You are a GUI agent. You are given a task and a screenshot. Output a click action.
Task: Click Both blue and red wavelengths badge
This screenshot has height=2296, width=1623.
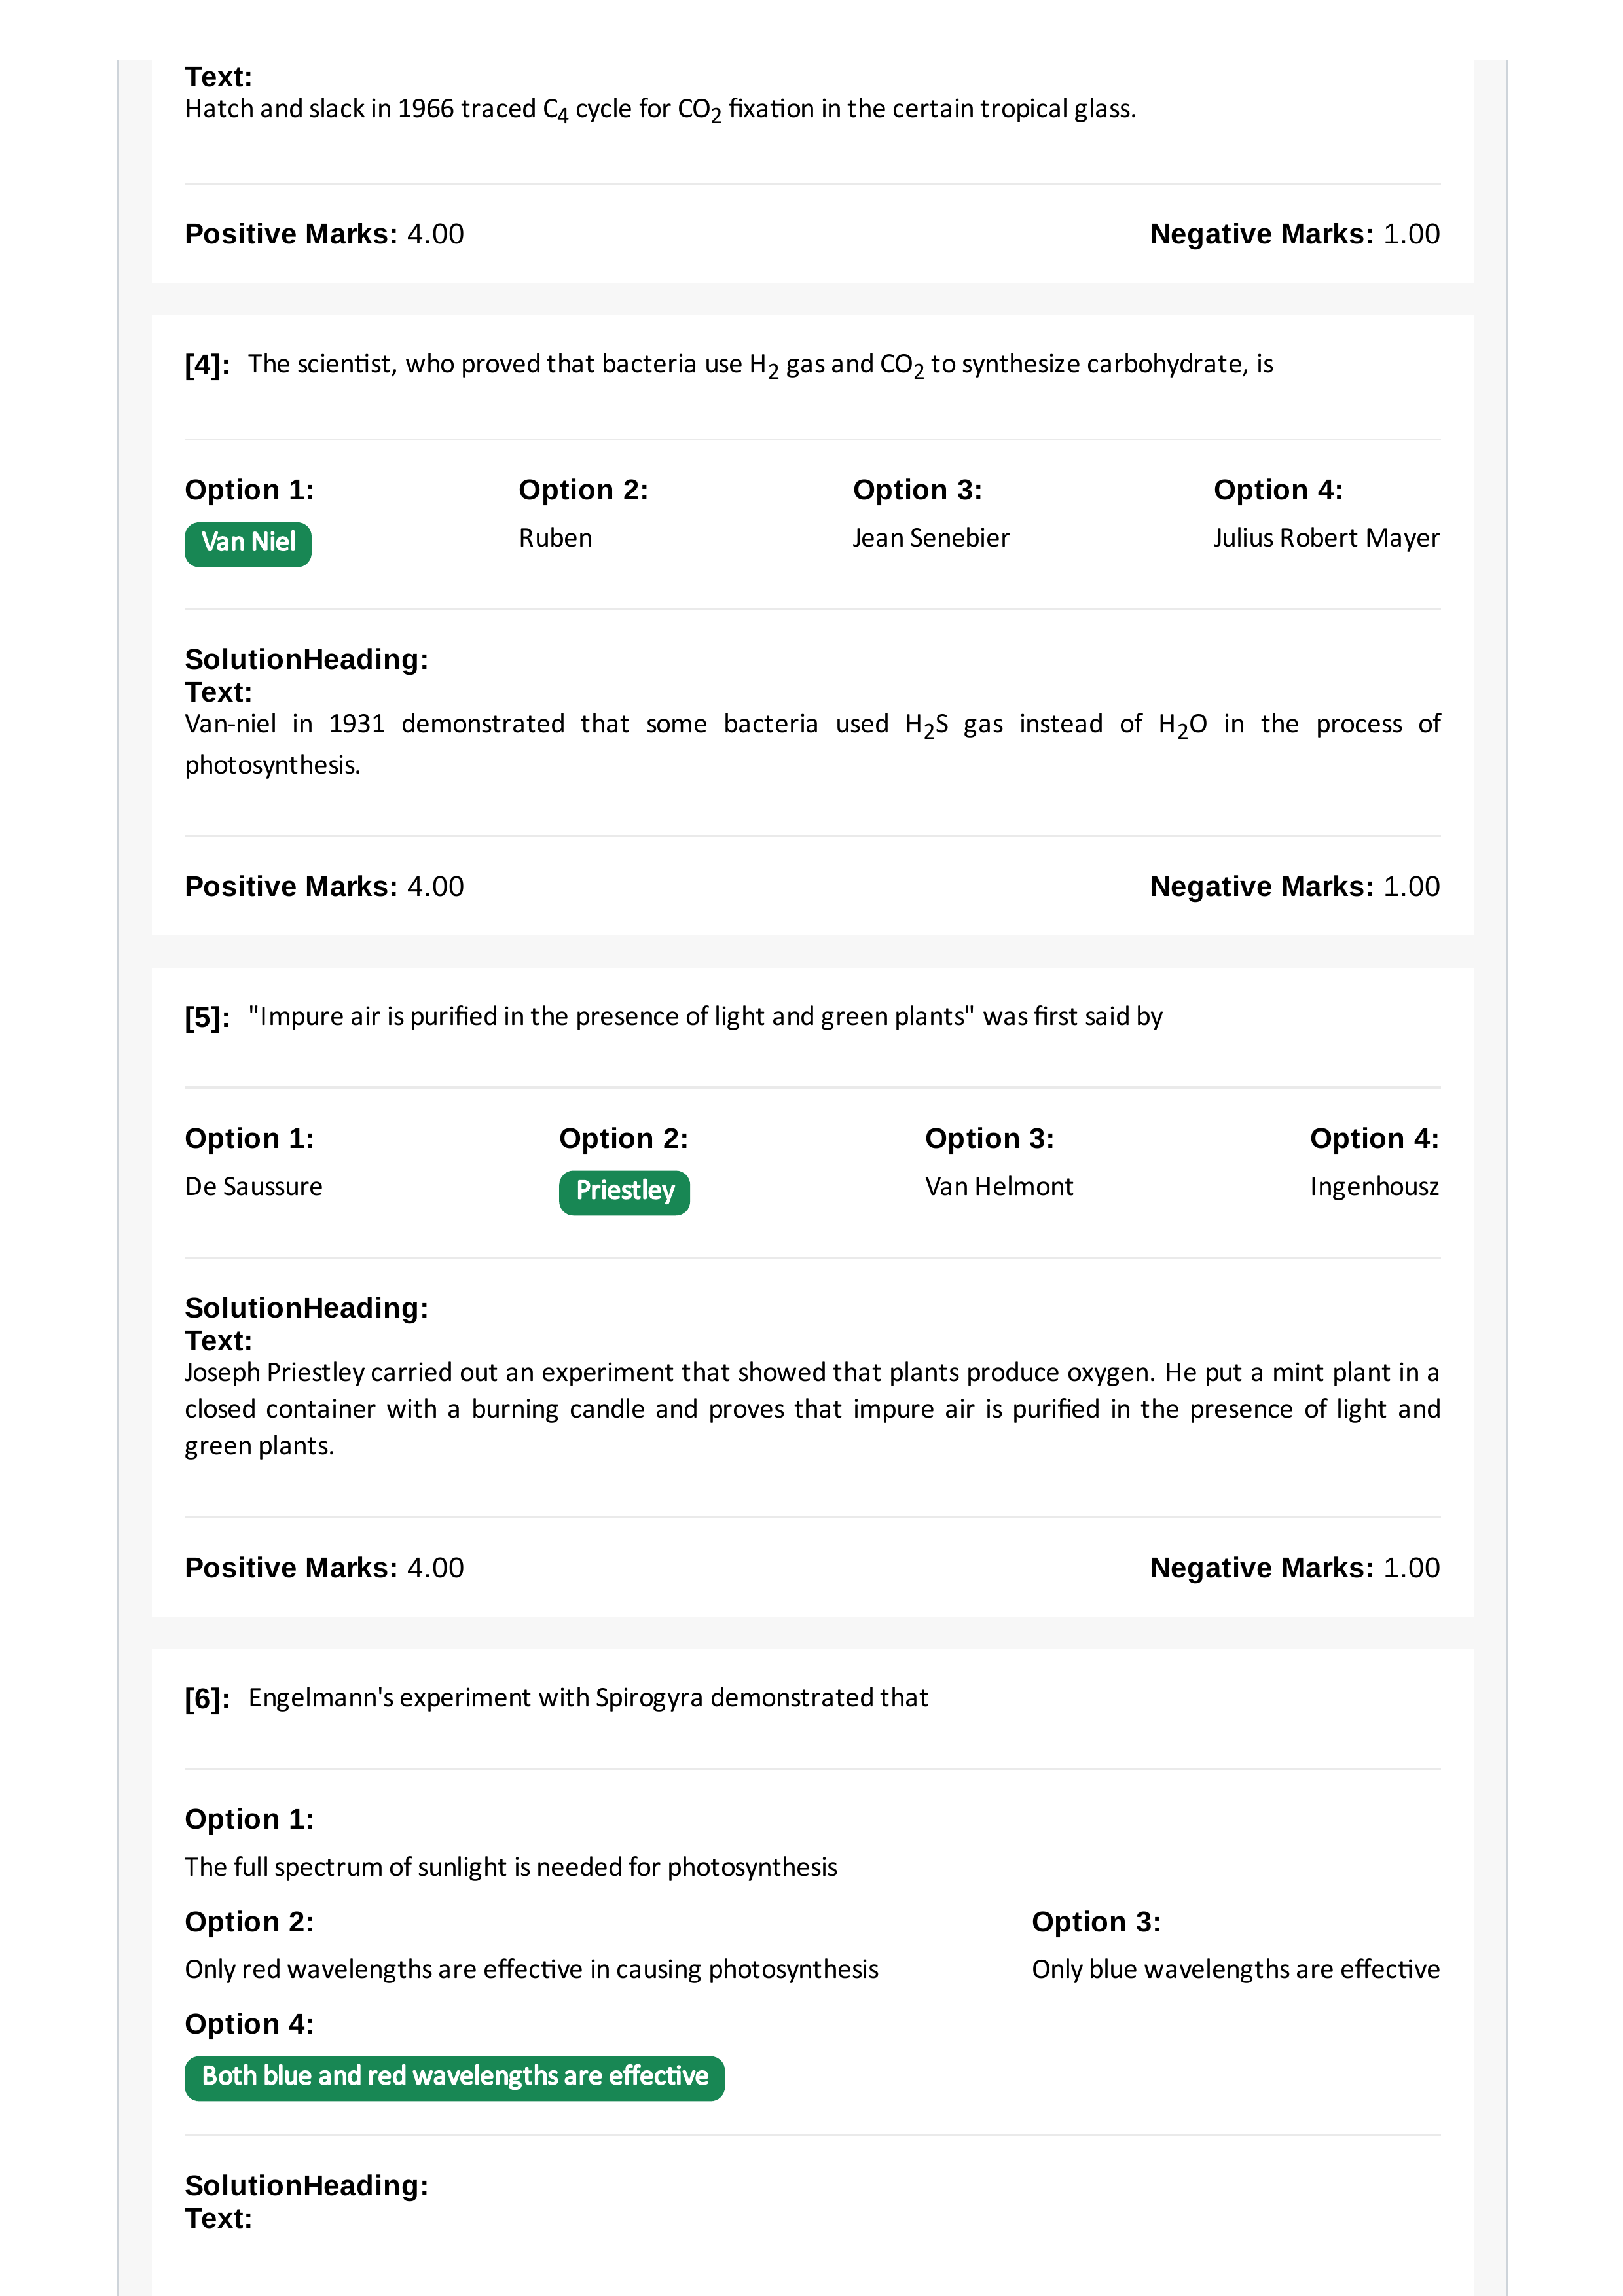[x=454, y=2078]
